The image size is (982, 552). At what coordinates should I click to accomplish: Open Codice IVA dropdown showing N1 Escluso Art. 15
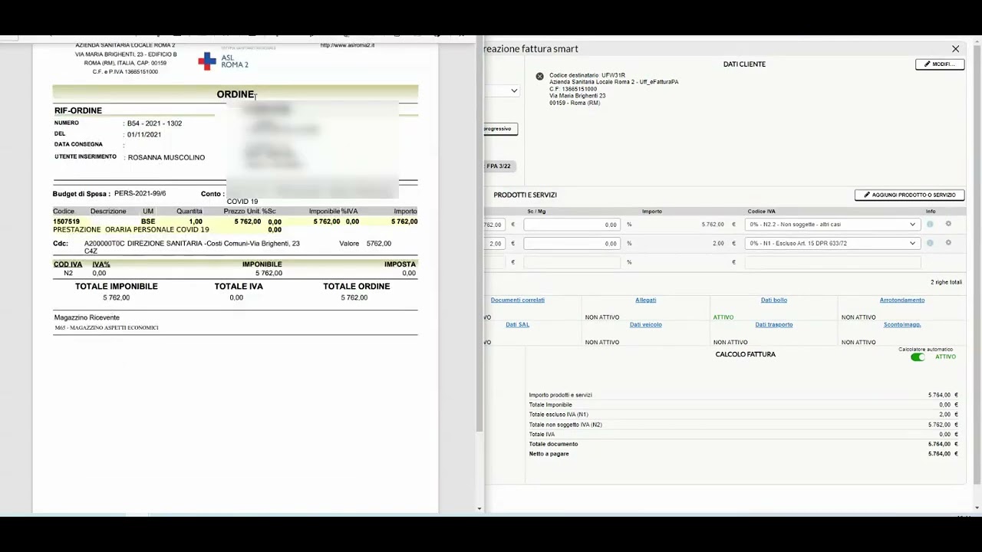pyautogui.click(x=832, y=243)
